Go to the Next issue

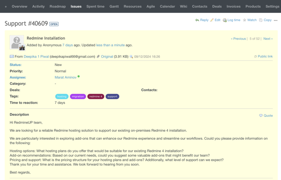(268, 39)
